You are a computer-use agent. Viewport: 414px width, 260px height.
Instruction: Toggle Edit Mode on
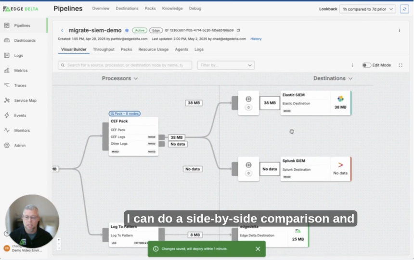(366, 65)
